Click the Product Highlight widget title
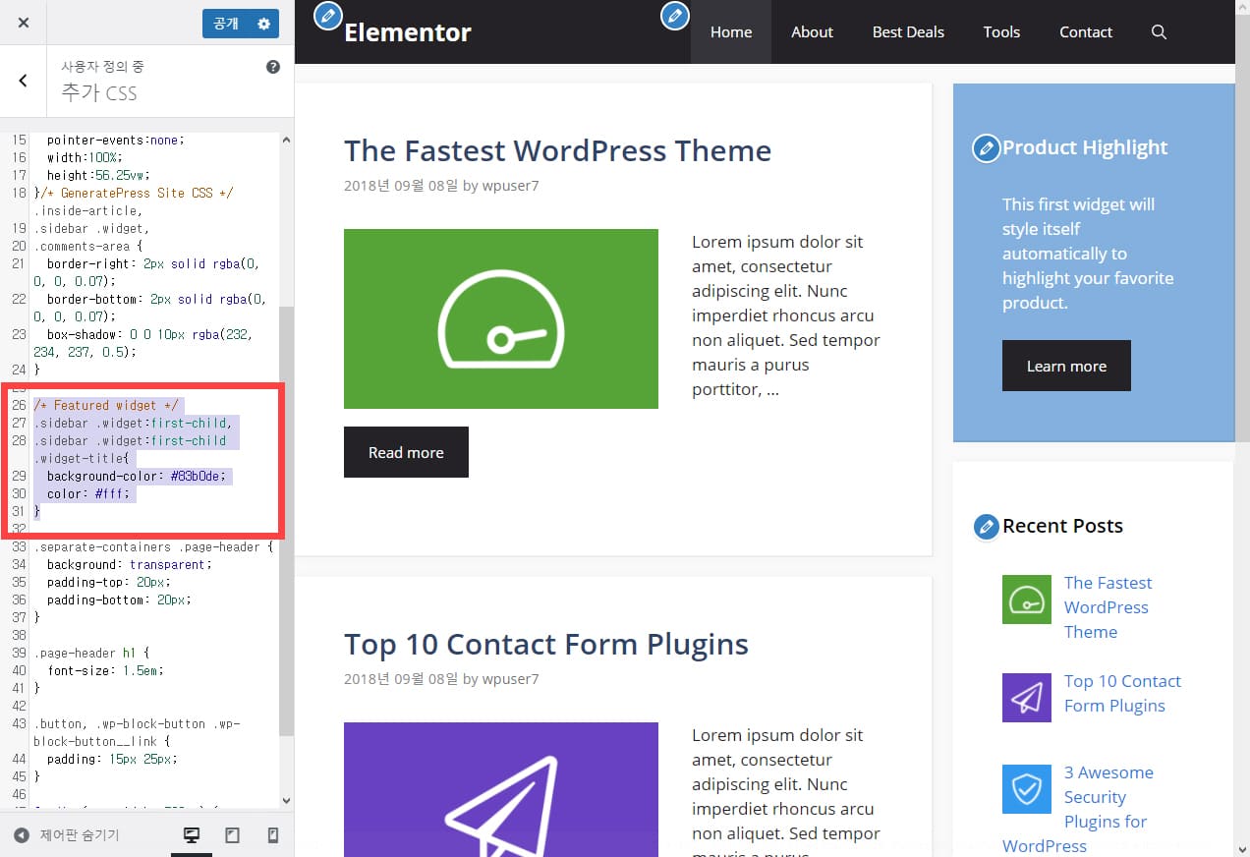Image resolution: width=1250 pixels, height=857 pixels. [1085, 147]
